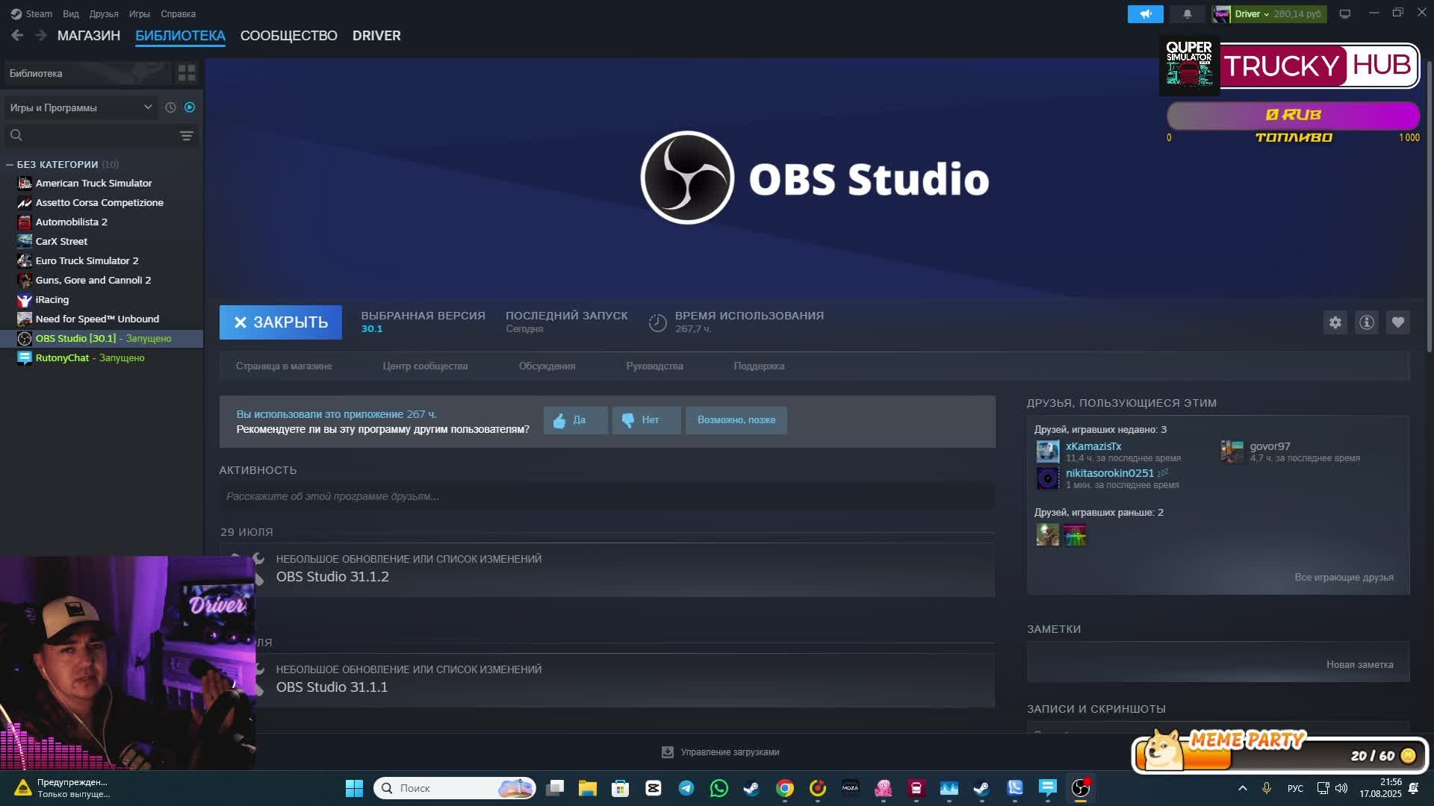Add OBS Studio to favorites heart

[x=1397, y=322]
